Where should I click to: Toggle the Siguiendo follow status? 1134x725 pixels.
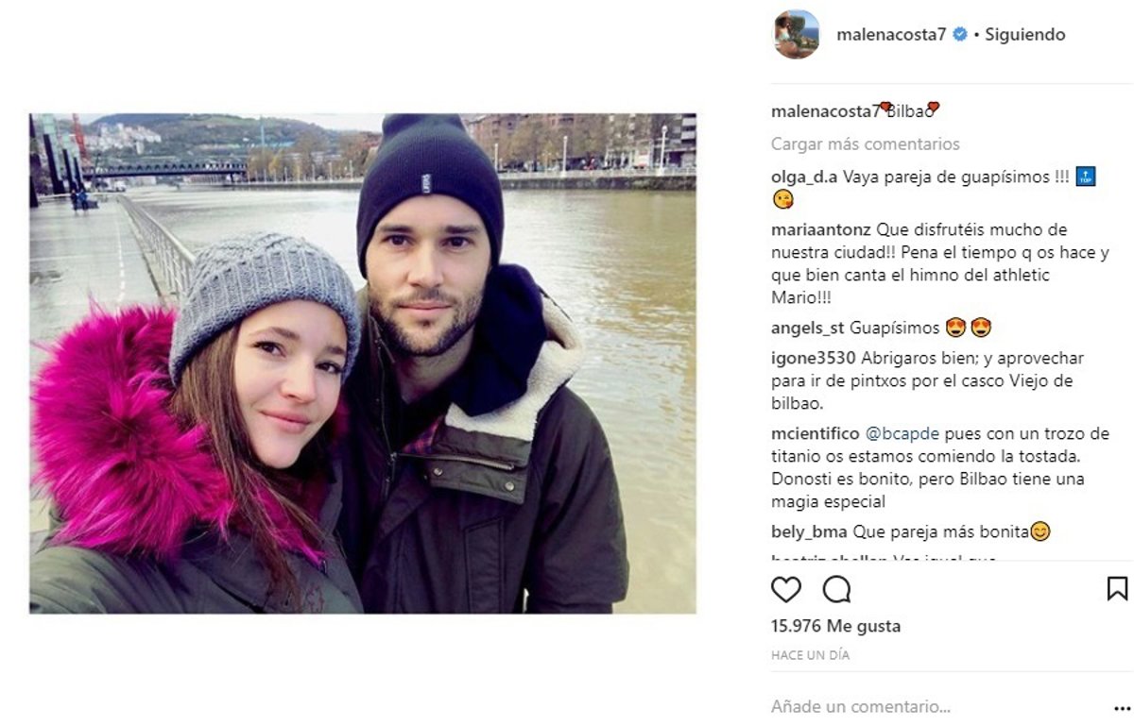[1025, 35]
